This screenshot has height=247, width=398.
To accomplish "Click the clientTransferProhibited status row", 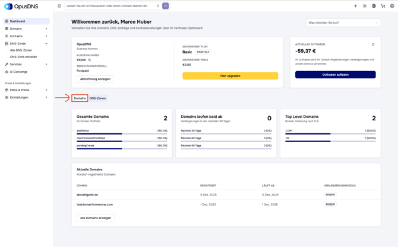I will 122,138.
